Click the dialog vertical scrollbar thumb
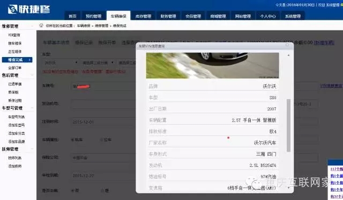This screenshot has height=200, width=343. [x=288, y=125]
